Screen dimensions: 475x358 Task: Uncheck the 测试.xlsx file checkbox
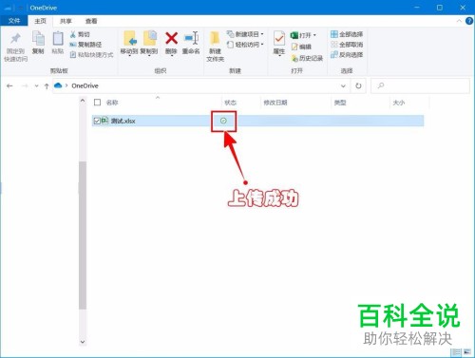tap(97, 121)
